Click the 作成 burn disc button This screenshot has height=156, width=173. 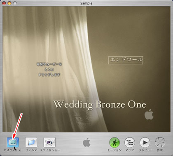point(160,143)
